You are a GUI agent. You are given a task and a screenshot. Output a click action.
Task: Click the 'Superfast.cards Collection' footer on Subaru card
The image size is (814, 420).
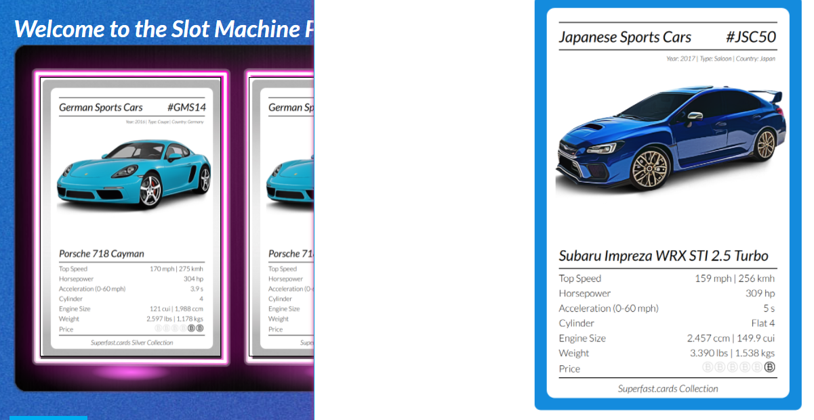point(668,388)
